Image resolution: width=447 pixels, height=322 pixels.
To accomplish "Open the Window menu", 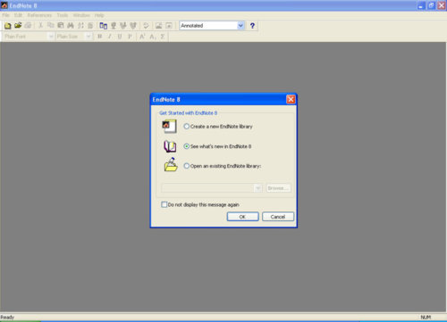I will [81, 15].
